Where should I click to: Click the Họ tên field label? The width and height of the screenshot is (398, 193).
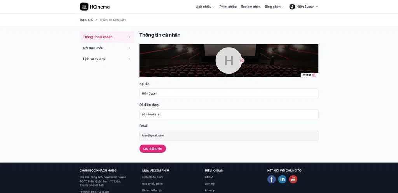pyautogui.click(x=144, y=84)
